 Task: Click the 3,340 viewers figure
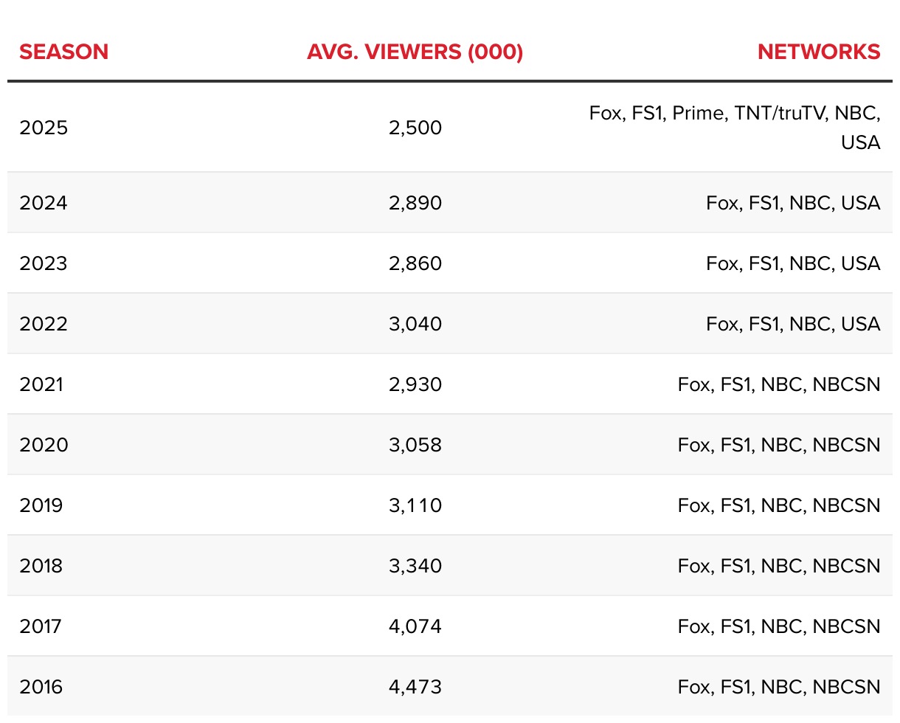pos(415,566)
